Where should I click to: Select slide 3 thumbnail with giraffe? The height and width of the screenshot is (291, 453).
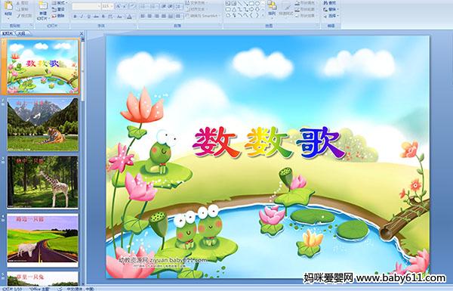coord(43,182)
